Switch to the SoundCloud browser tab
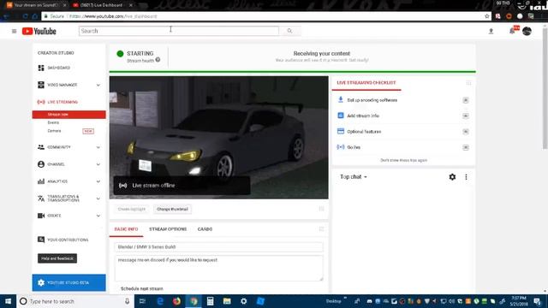 [35, 5]
